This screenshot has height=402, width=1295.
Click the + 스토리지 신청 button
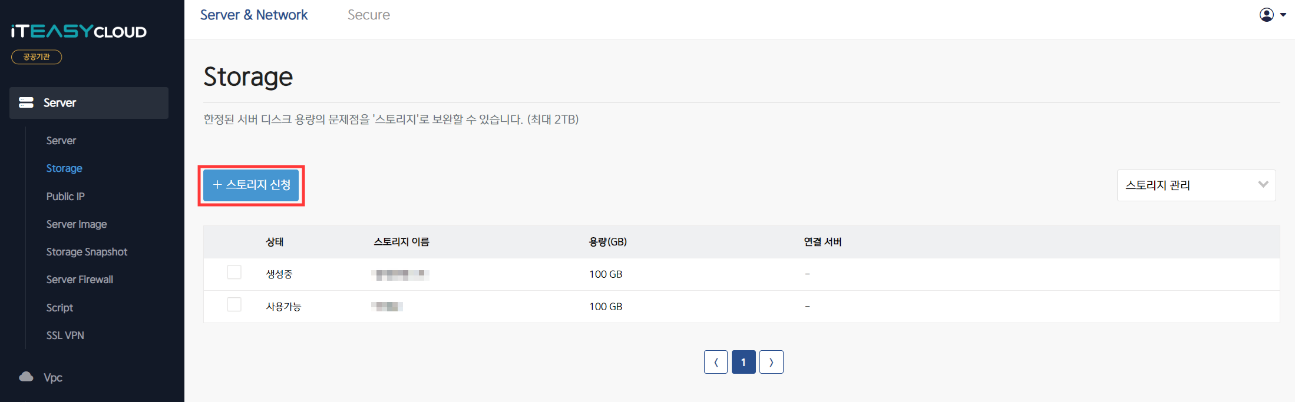click(x=251, y=185)
